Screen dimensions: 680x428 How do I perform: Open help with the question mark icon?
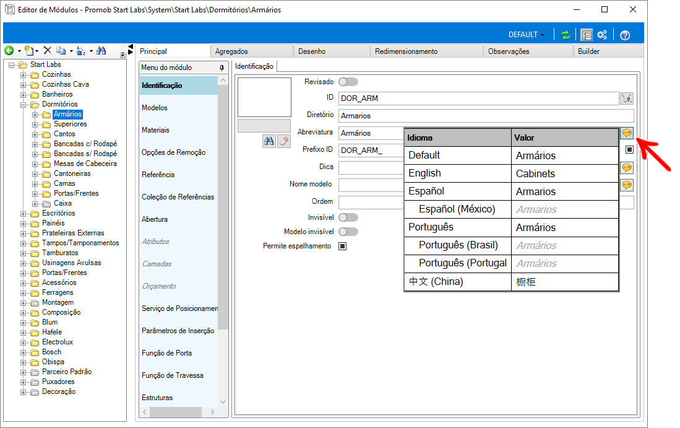tap(625, 35)
